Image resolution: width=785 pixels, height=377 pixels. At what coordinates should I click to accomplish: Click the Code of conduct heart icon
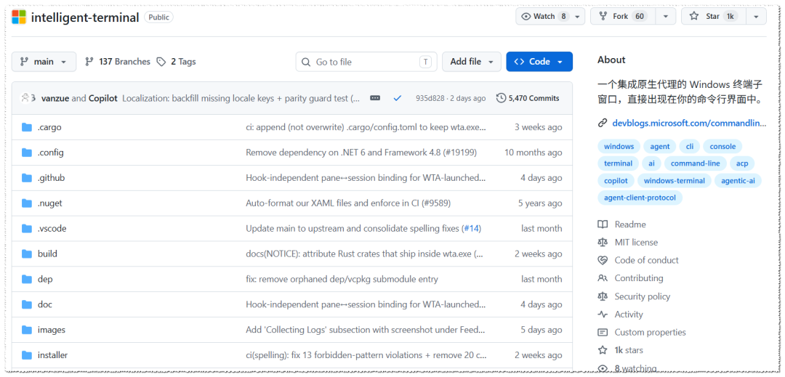click(x=603, y=261)
